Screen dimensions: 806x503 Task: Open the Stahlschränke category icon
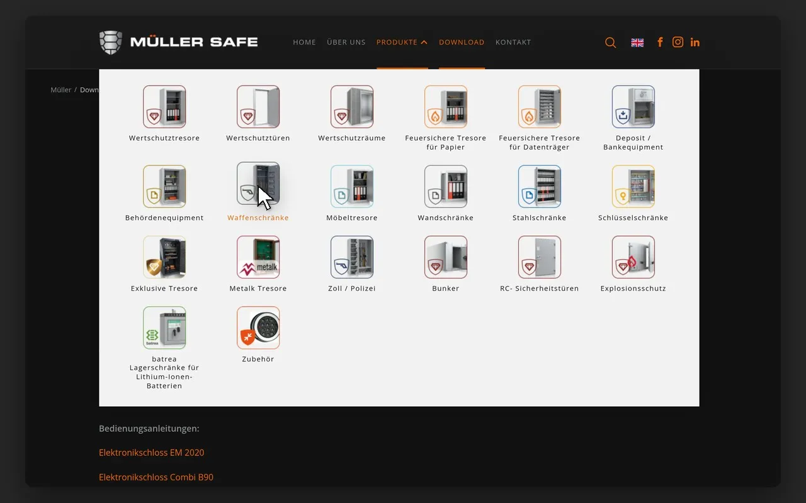tap(540, 186)
